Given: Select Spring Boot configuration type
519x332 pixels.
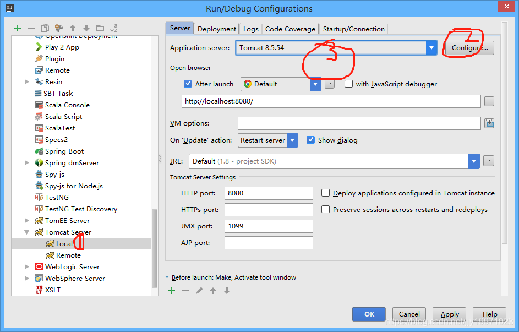Looking at the screenshot, I should coord(64,151).
